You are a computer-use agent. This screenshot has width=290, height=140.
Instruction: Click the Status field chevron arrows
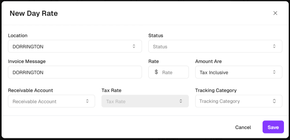click(274, 46)
